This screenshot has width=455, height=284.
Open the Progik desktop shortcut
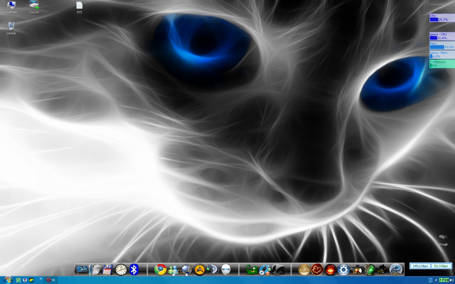(x=443, y=240)
